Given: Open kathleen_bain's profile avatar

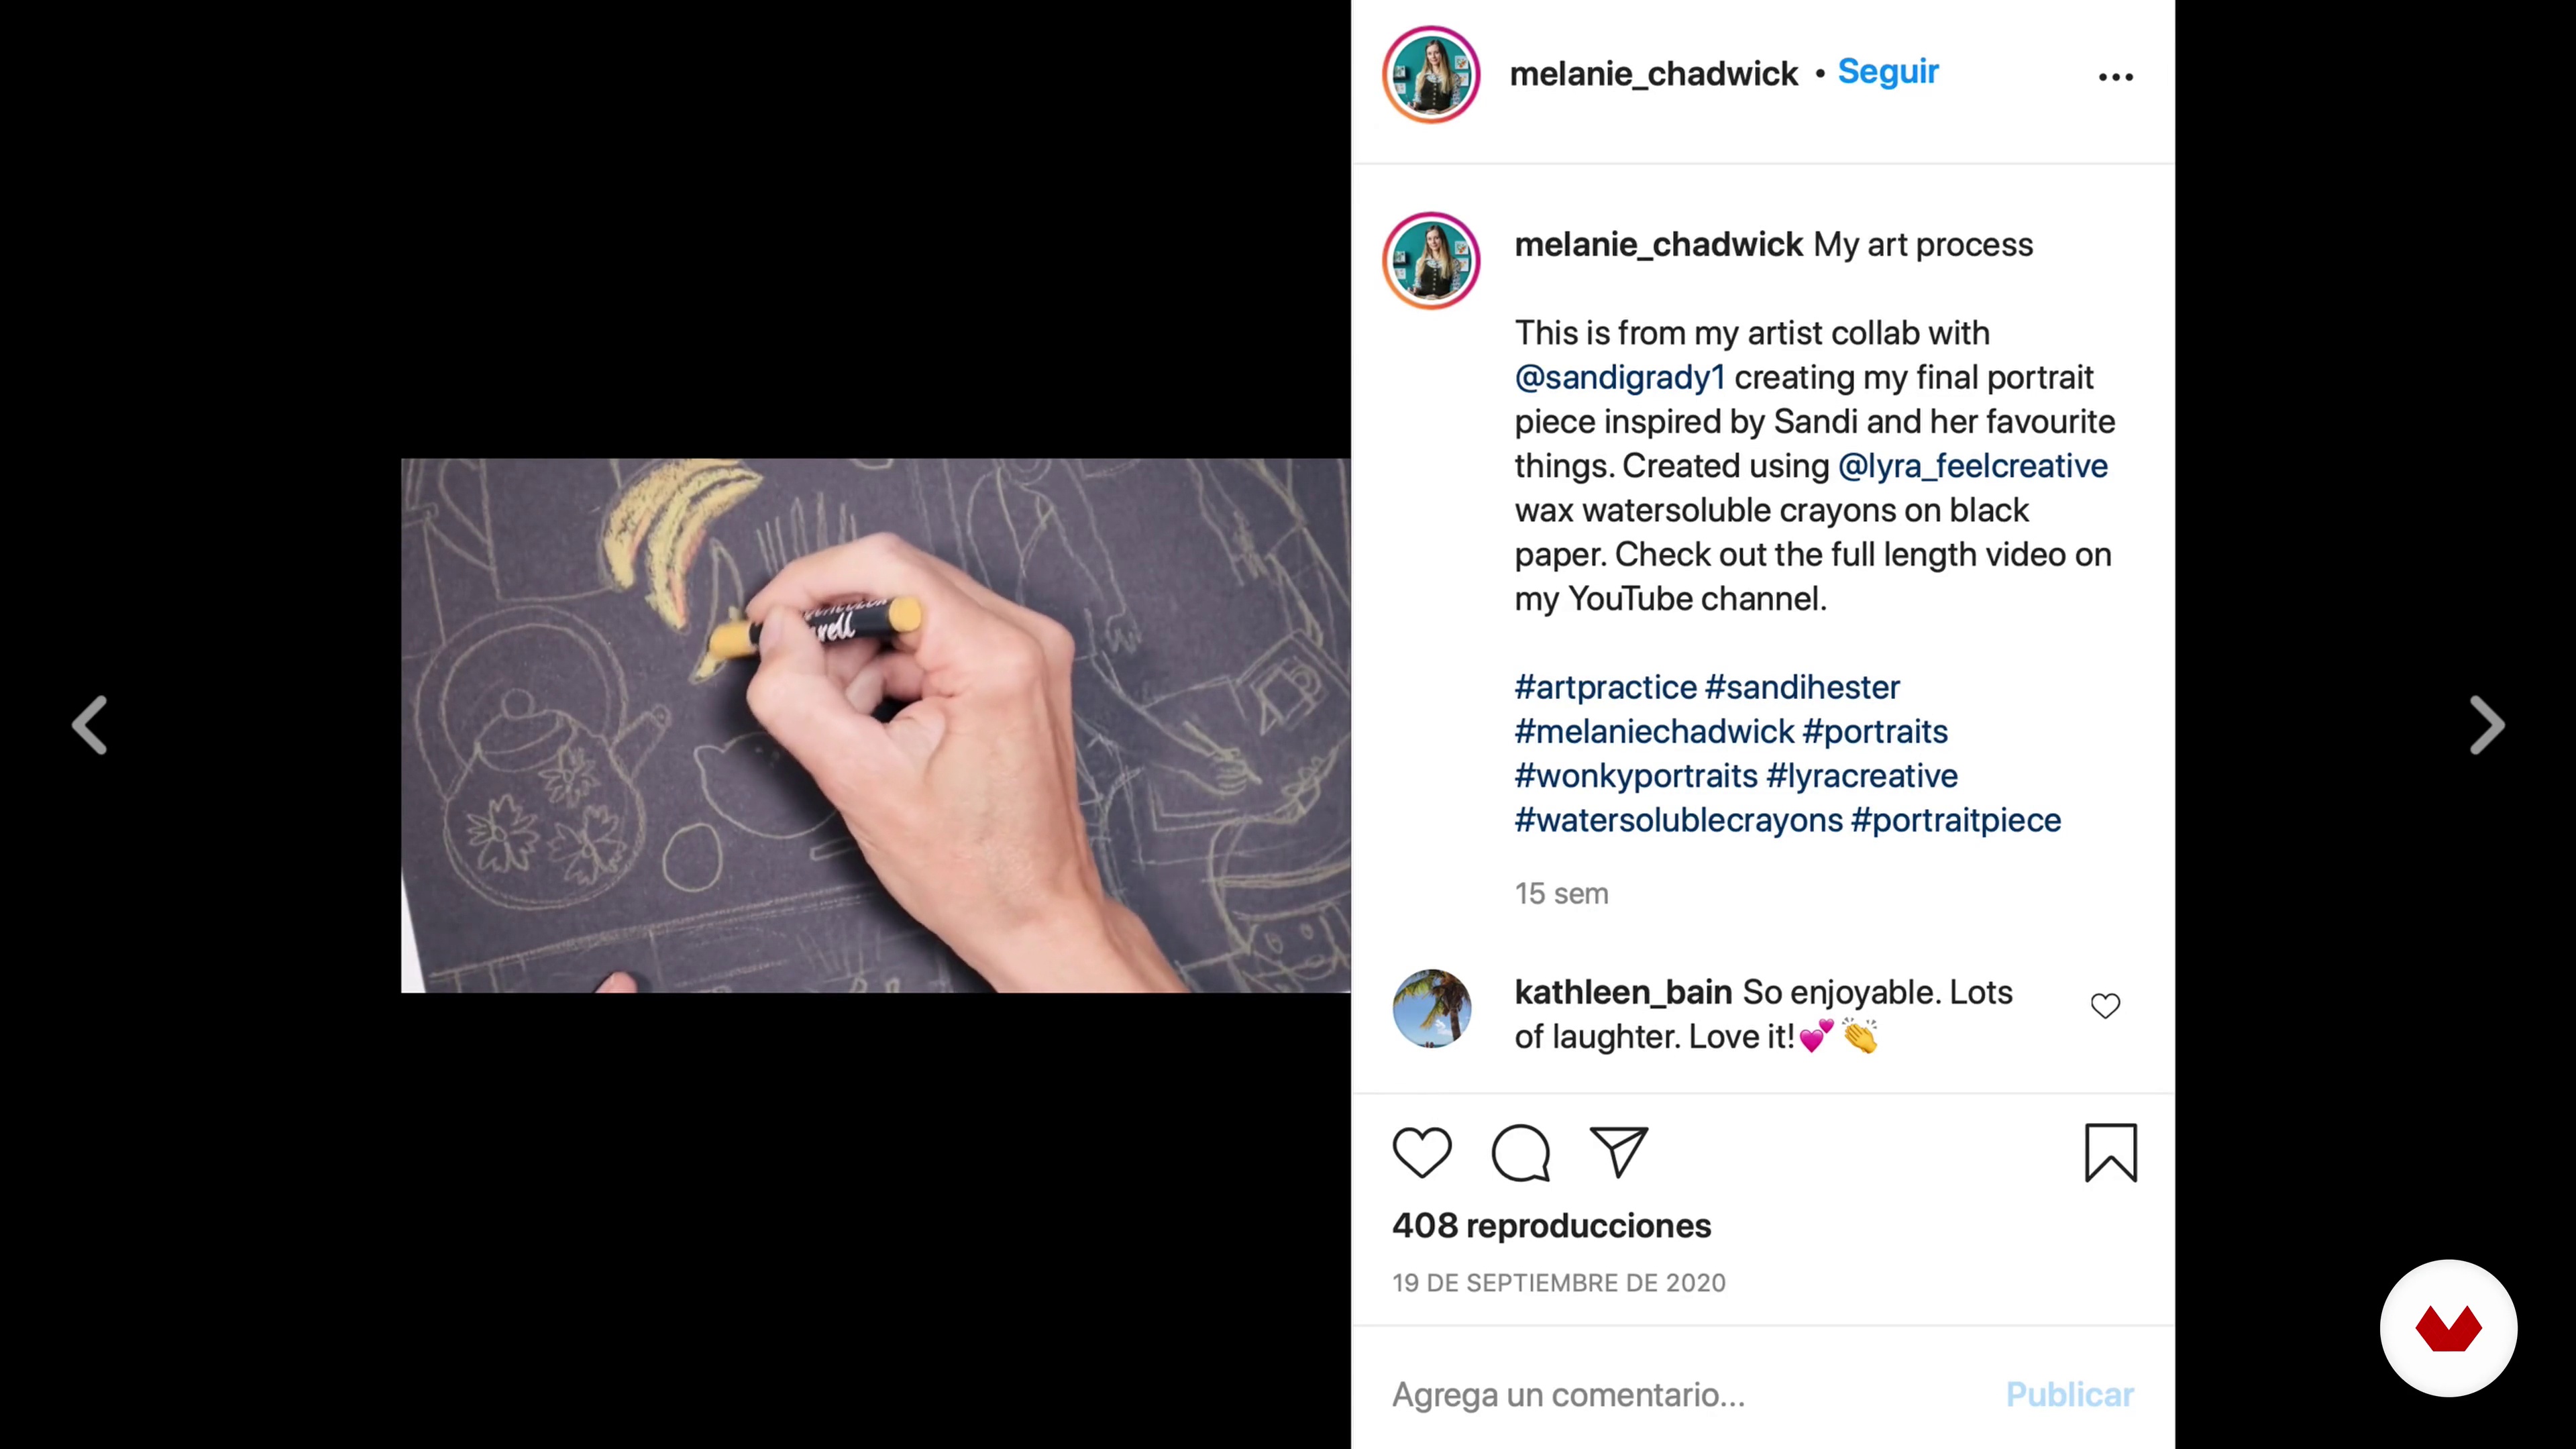Looking at the screenshot, I should [x=1431, y=1008].
